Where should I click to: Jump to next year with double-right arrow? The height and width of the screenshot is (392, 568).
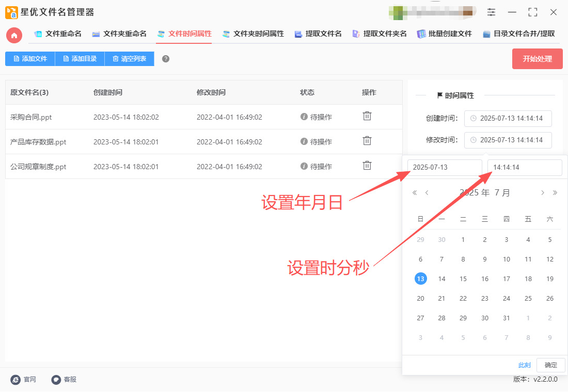(x=555, y=193)
